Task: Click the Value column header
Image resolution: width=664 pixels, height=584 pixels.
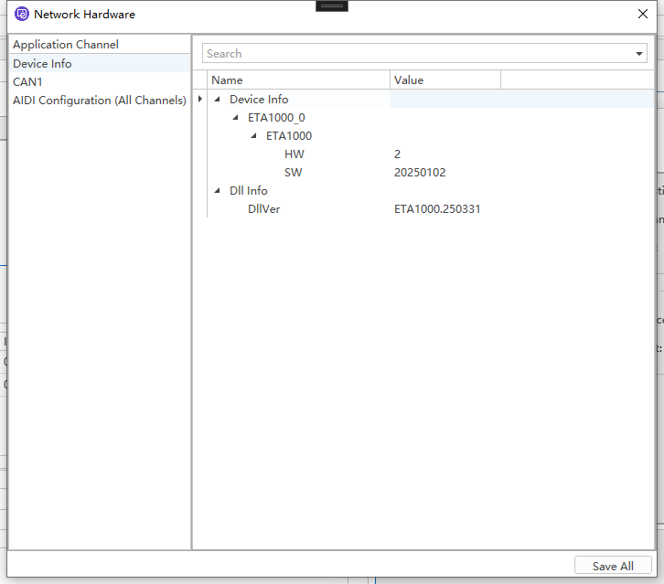Action: 444,80
